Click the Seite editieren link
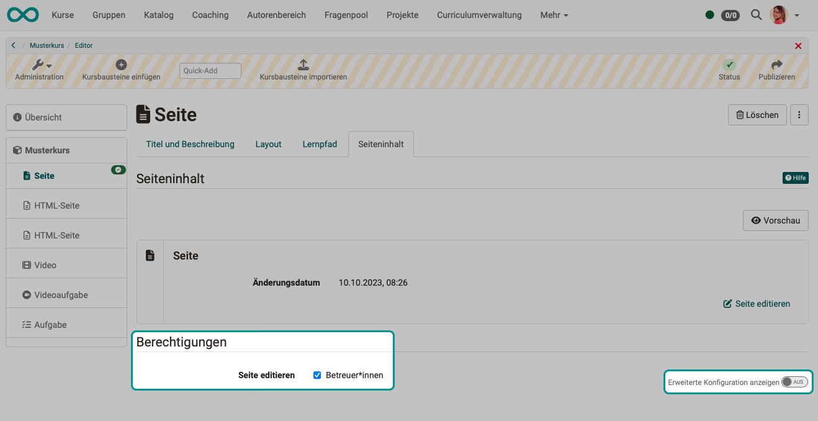The height and width of the screenshot is (421, 818). [x=757, y=304]
